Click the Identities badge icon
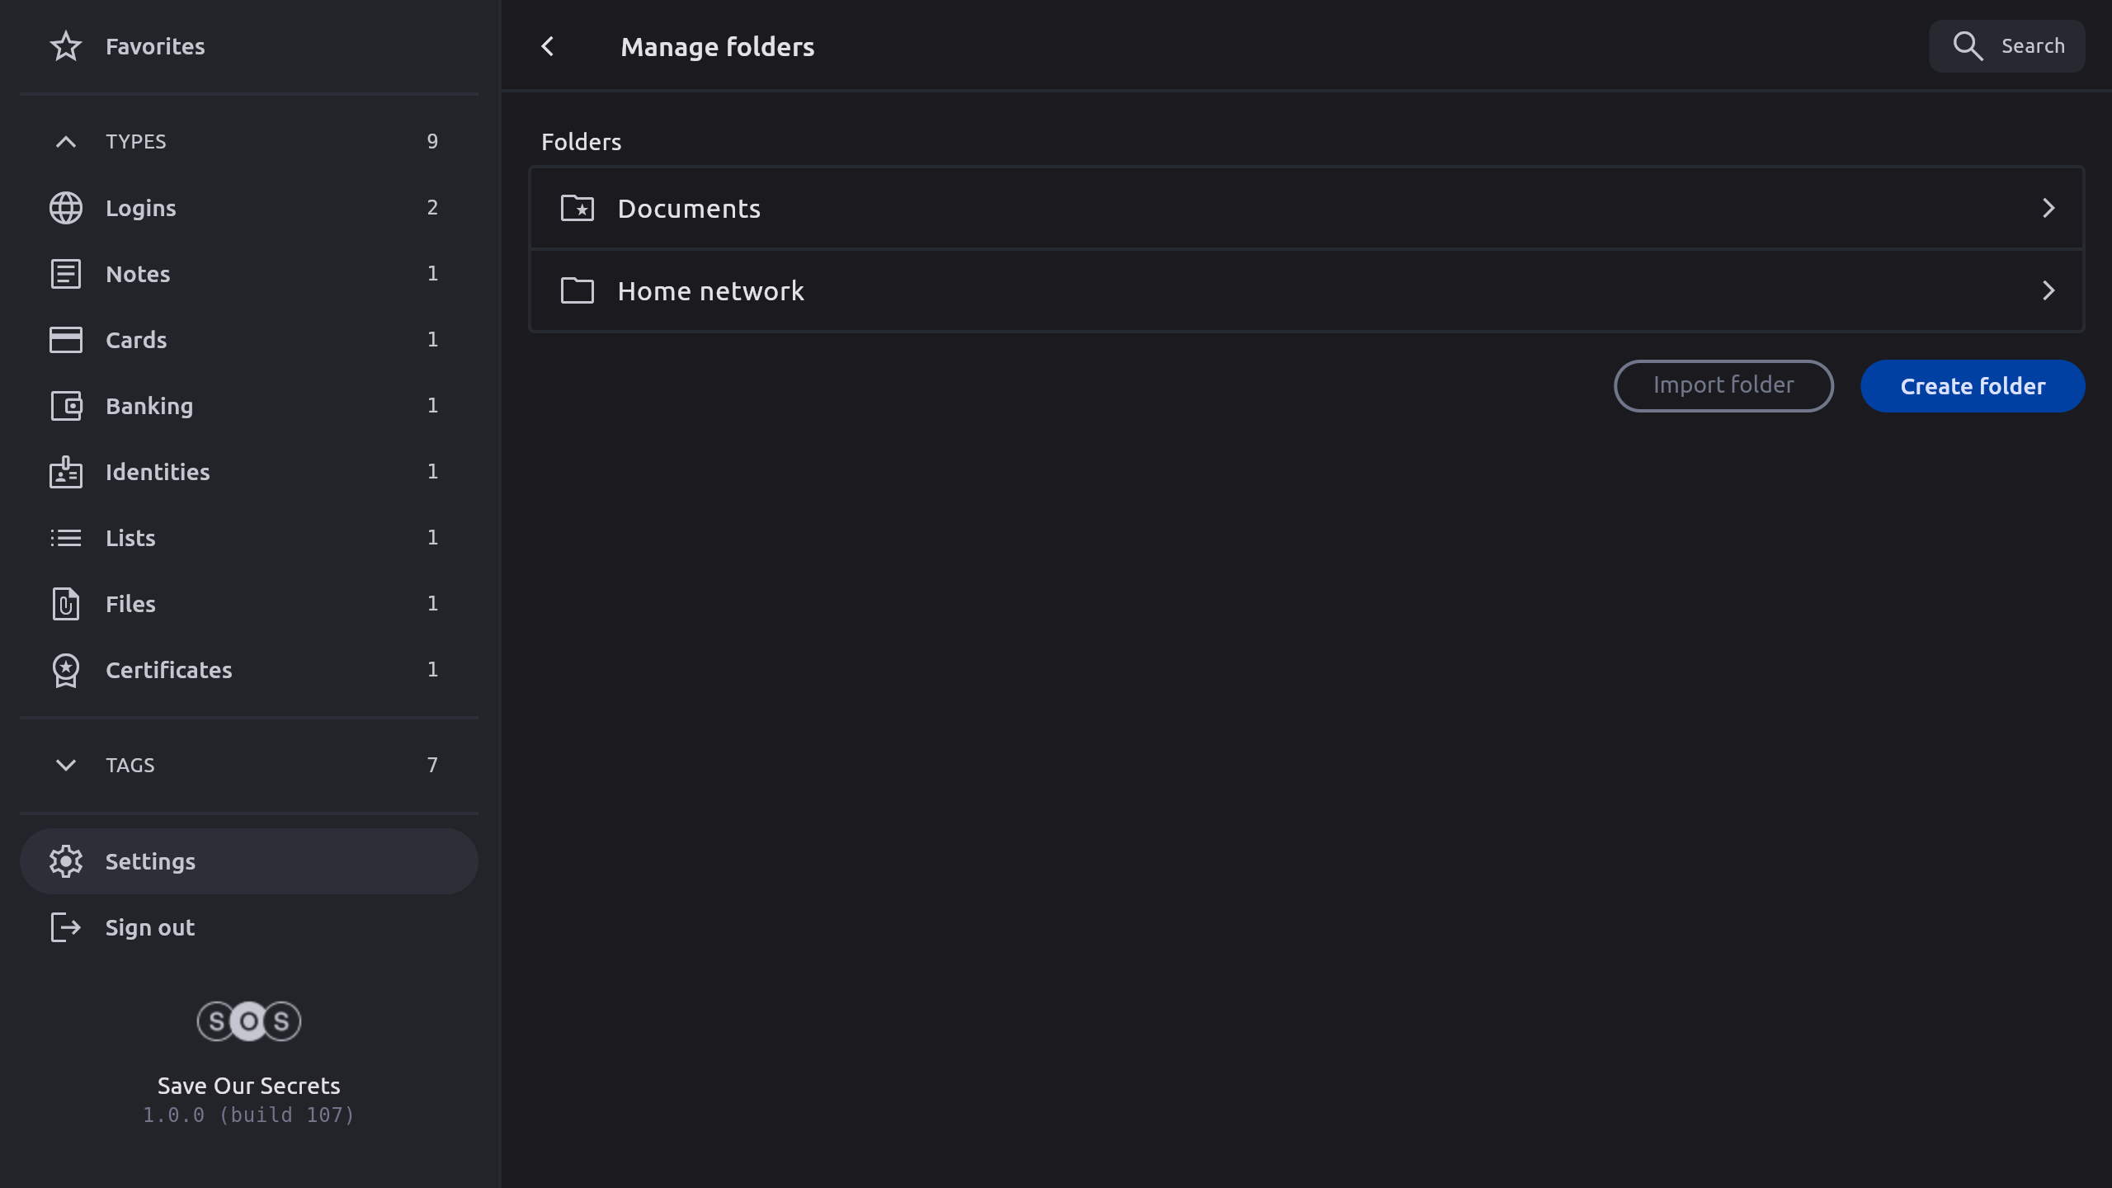The image size is (2112, 1188). [x=66, y=472]
